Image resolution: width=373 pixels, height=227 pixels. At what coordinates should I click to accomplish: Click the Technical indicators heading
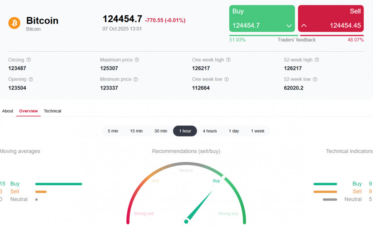click(349, 151)
